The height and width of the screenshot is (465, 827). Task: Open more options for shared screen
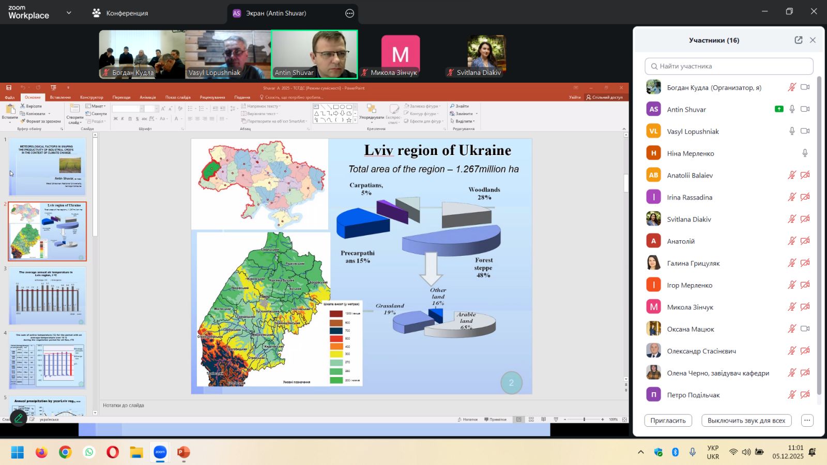[x=350, y=13]
